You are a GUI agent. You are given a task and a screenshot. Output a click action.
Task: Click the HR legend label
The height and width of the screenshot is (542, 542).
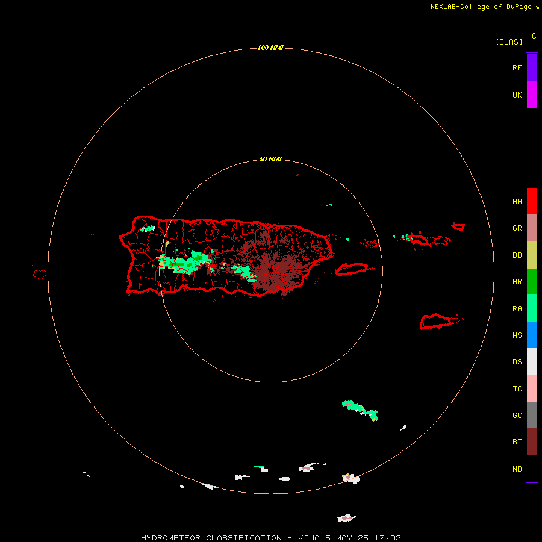click(x=517, y=282)
